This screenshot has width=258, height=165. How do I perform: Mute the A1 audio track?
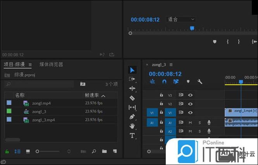(190, 122)
